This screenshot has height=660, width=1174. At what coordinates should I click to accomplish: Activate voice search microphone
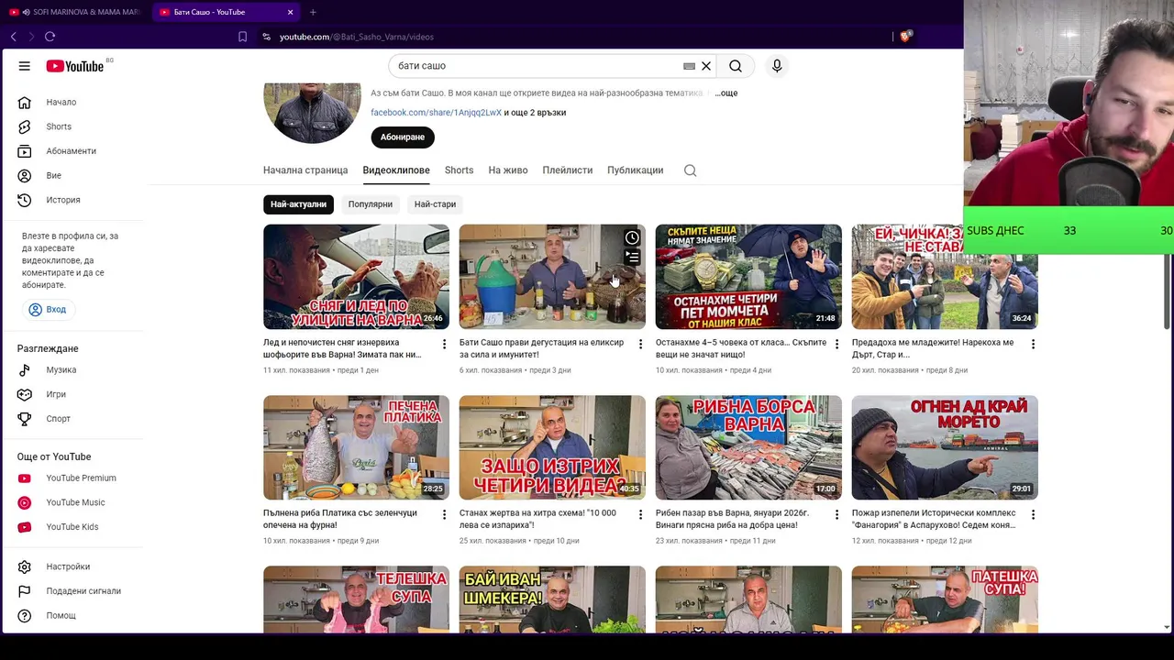pyautogui.click(x=777, y=66)
